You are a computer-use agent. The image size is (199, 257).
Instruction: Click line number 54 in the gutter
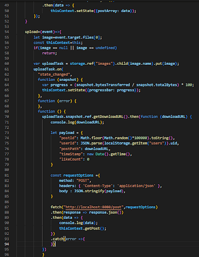point(6,32)
